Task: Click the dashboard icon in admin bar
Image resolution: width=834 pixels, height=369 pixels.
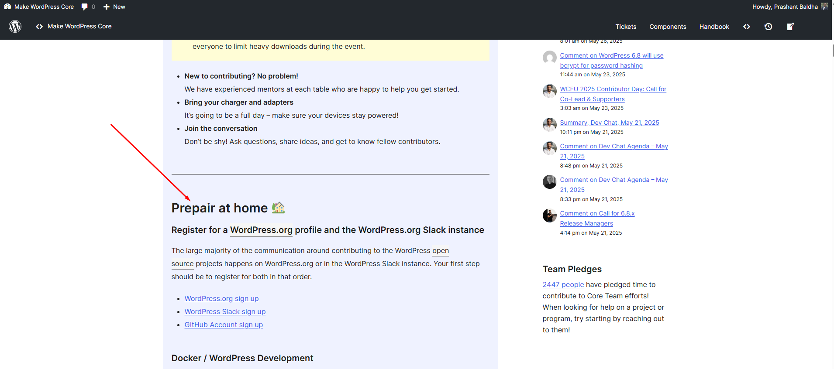Action: (7, 7)
